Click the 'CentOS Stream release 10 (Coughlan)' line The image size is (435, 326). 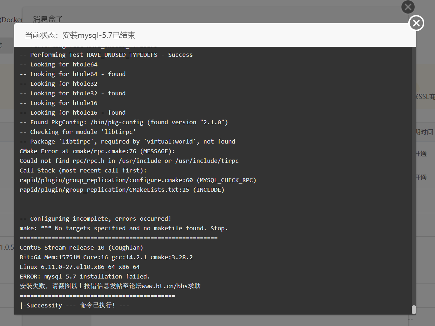[81, 247]
